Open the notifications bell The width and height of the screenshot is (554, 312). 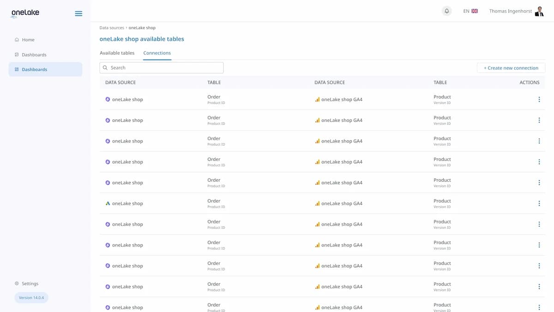point(446,11)
